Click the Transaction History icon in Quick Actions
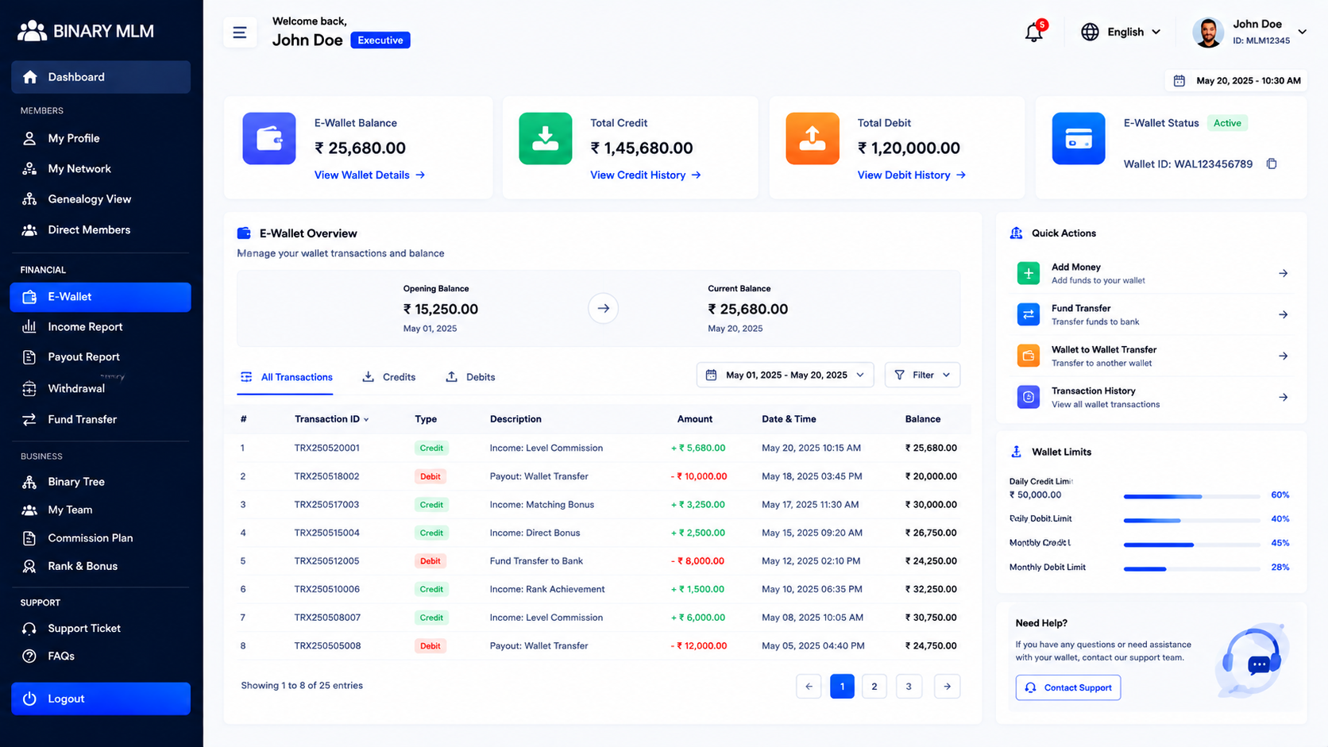1328x747 pixels. (1028, 397)
